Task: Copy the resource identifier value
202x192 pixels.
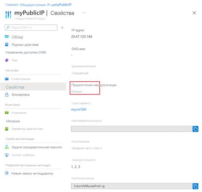Action: 195,129
